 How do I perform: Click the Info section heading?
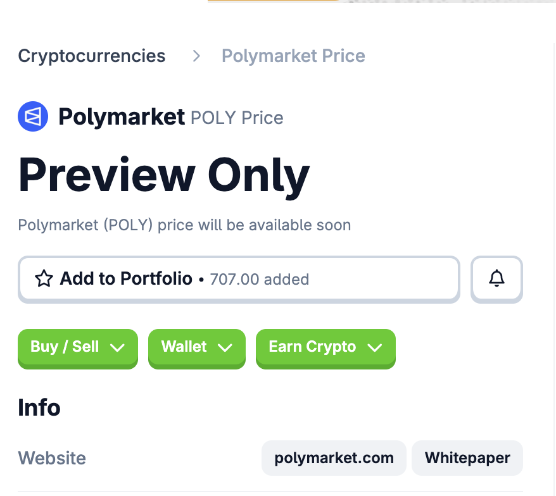pyautogui.click(x=39, y=407)
